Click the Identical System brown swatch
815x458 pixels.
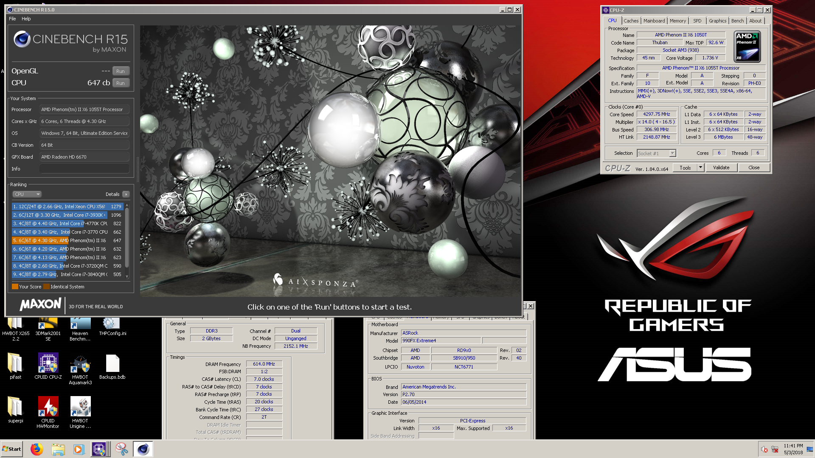[x=46, y=287]
